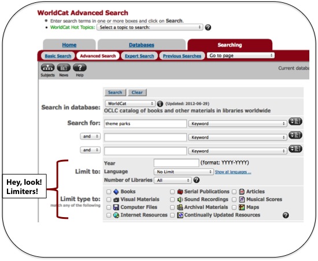Open the 'Go to page' dropdown
318x261 pixels.
click(x=241, y=55)
